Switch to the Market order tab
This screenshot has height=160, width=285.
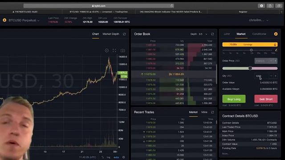pos(241,34)
